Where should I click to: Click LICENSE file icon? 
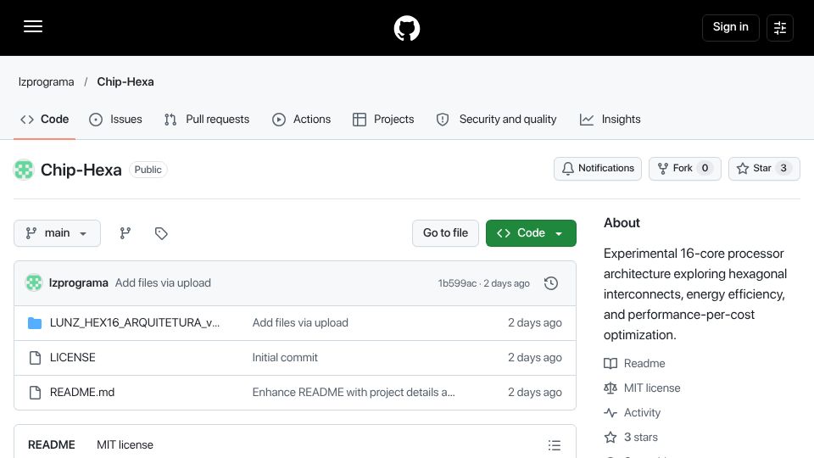[x=35, y=358]
